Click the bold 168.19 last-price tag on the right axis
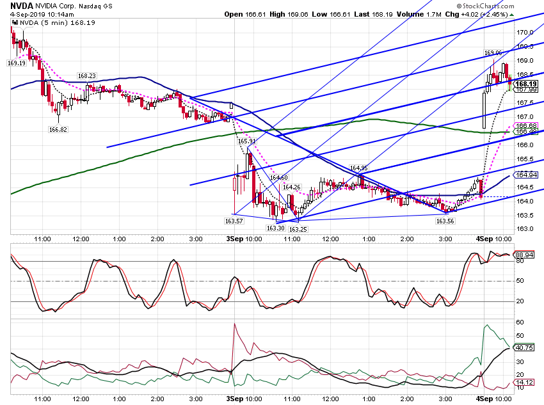 (x=526, y=84)
